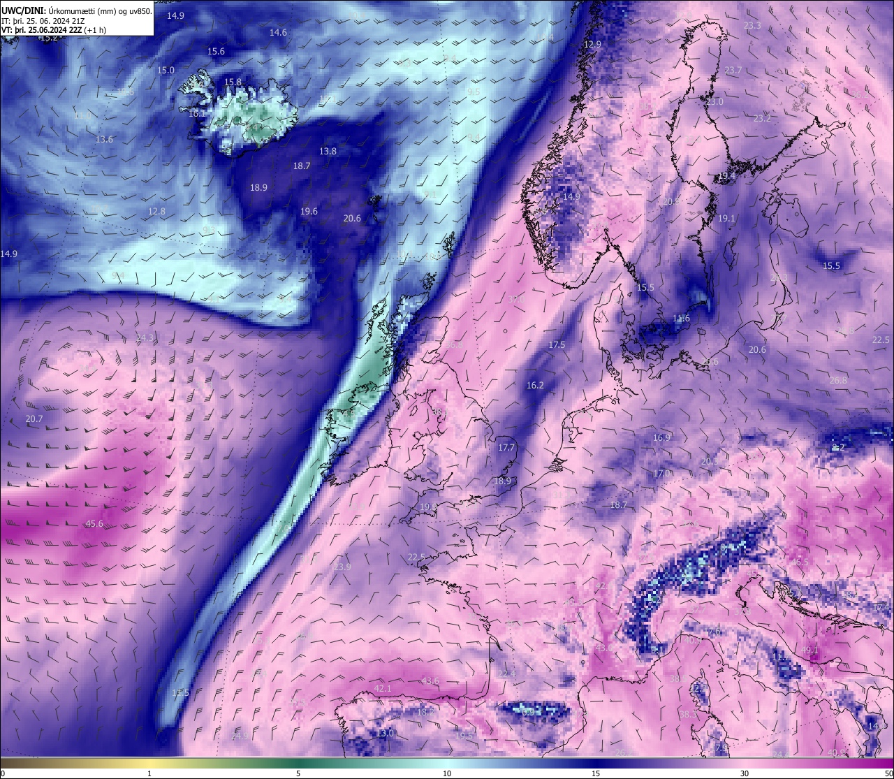The image size is (894, 779).
Task: Click the 50 tick on the color scale
Action: 888,773
